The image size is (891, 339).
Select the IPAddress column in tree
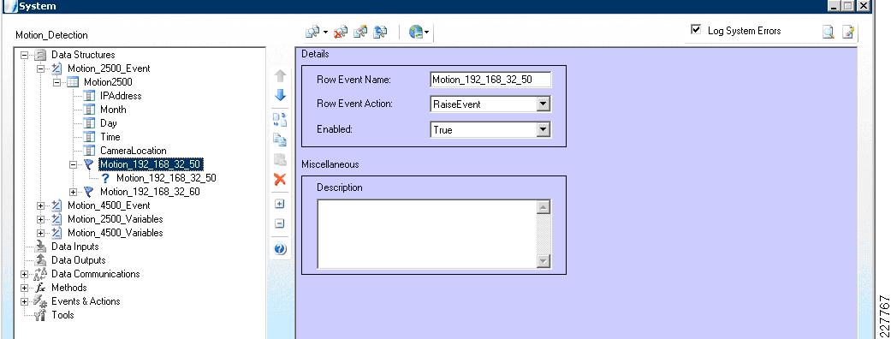(x=121, y=96)
